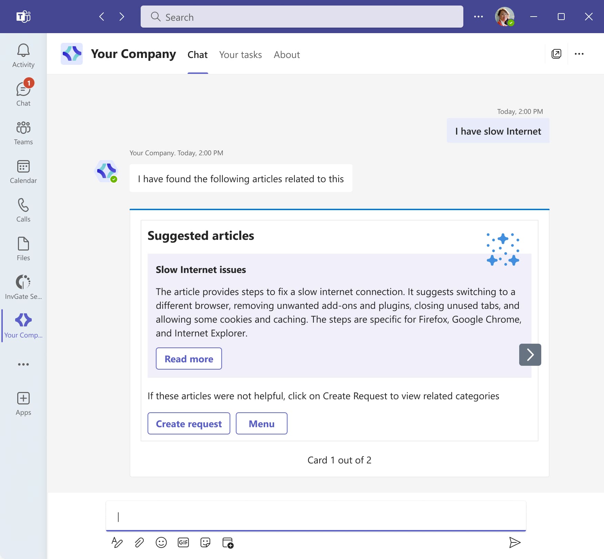
Task: Open the About tab
Action: click(286, 55)
